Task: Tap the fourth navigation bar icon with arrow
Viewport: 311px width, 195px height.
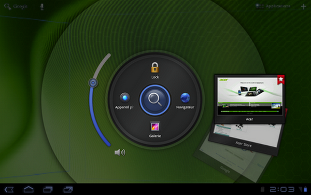Action: [x=68, y=189]
